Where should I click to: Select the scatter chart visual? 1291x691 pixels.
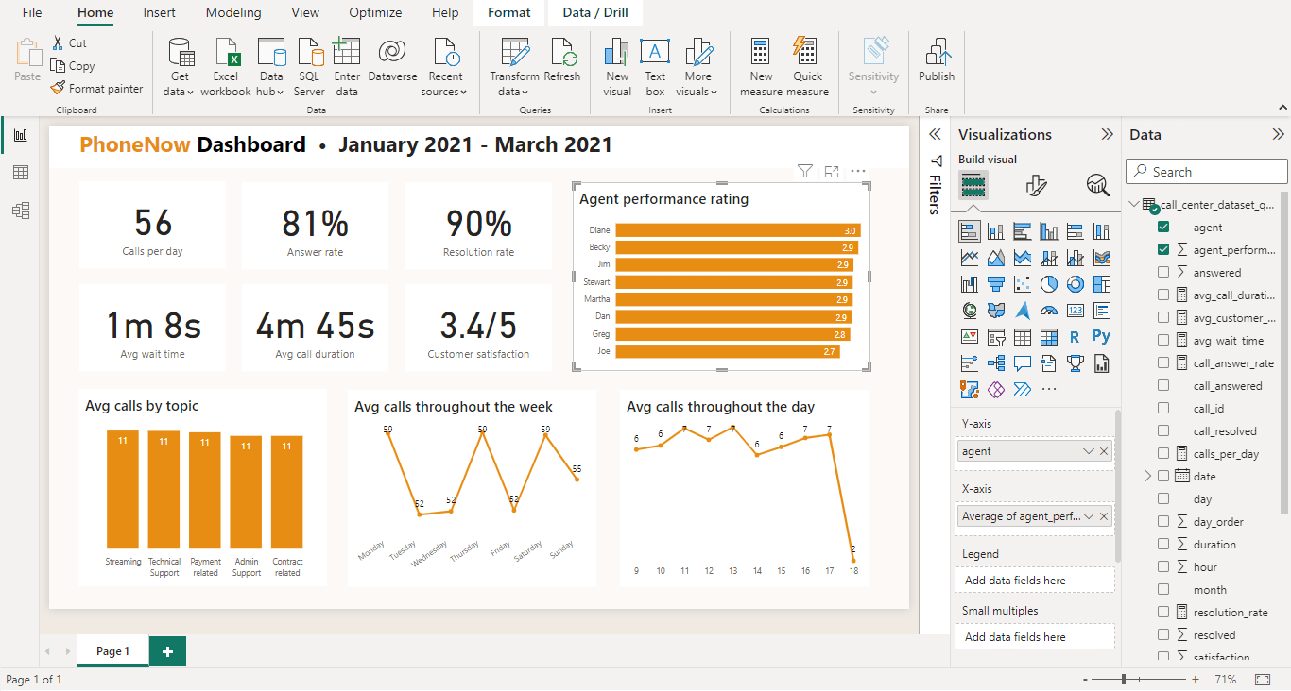point(1023,283)
